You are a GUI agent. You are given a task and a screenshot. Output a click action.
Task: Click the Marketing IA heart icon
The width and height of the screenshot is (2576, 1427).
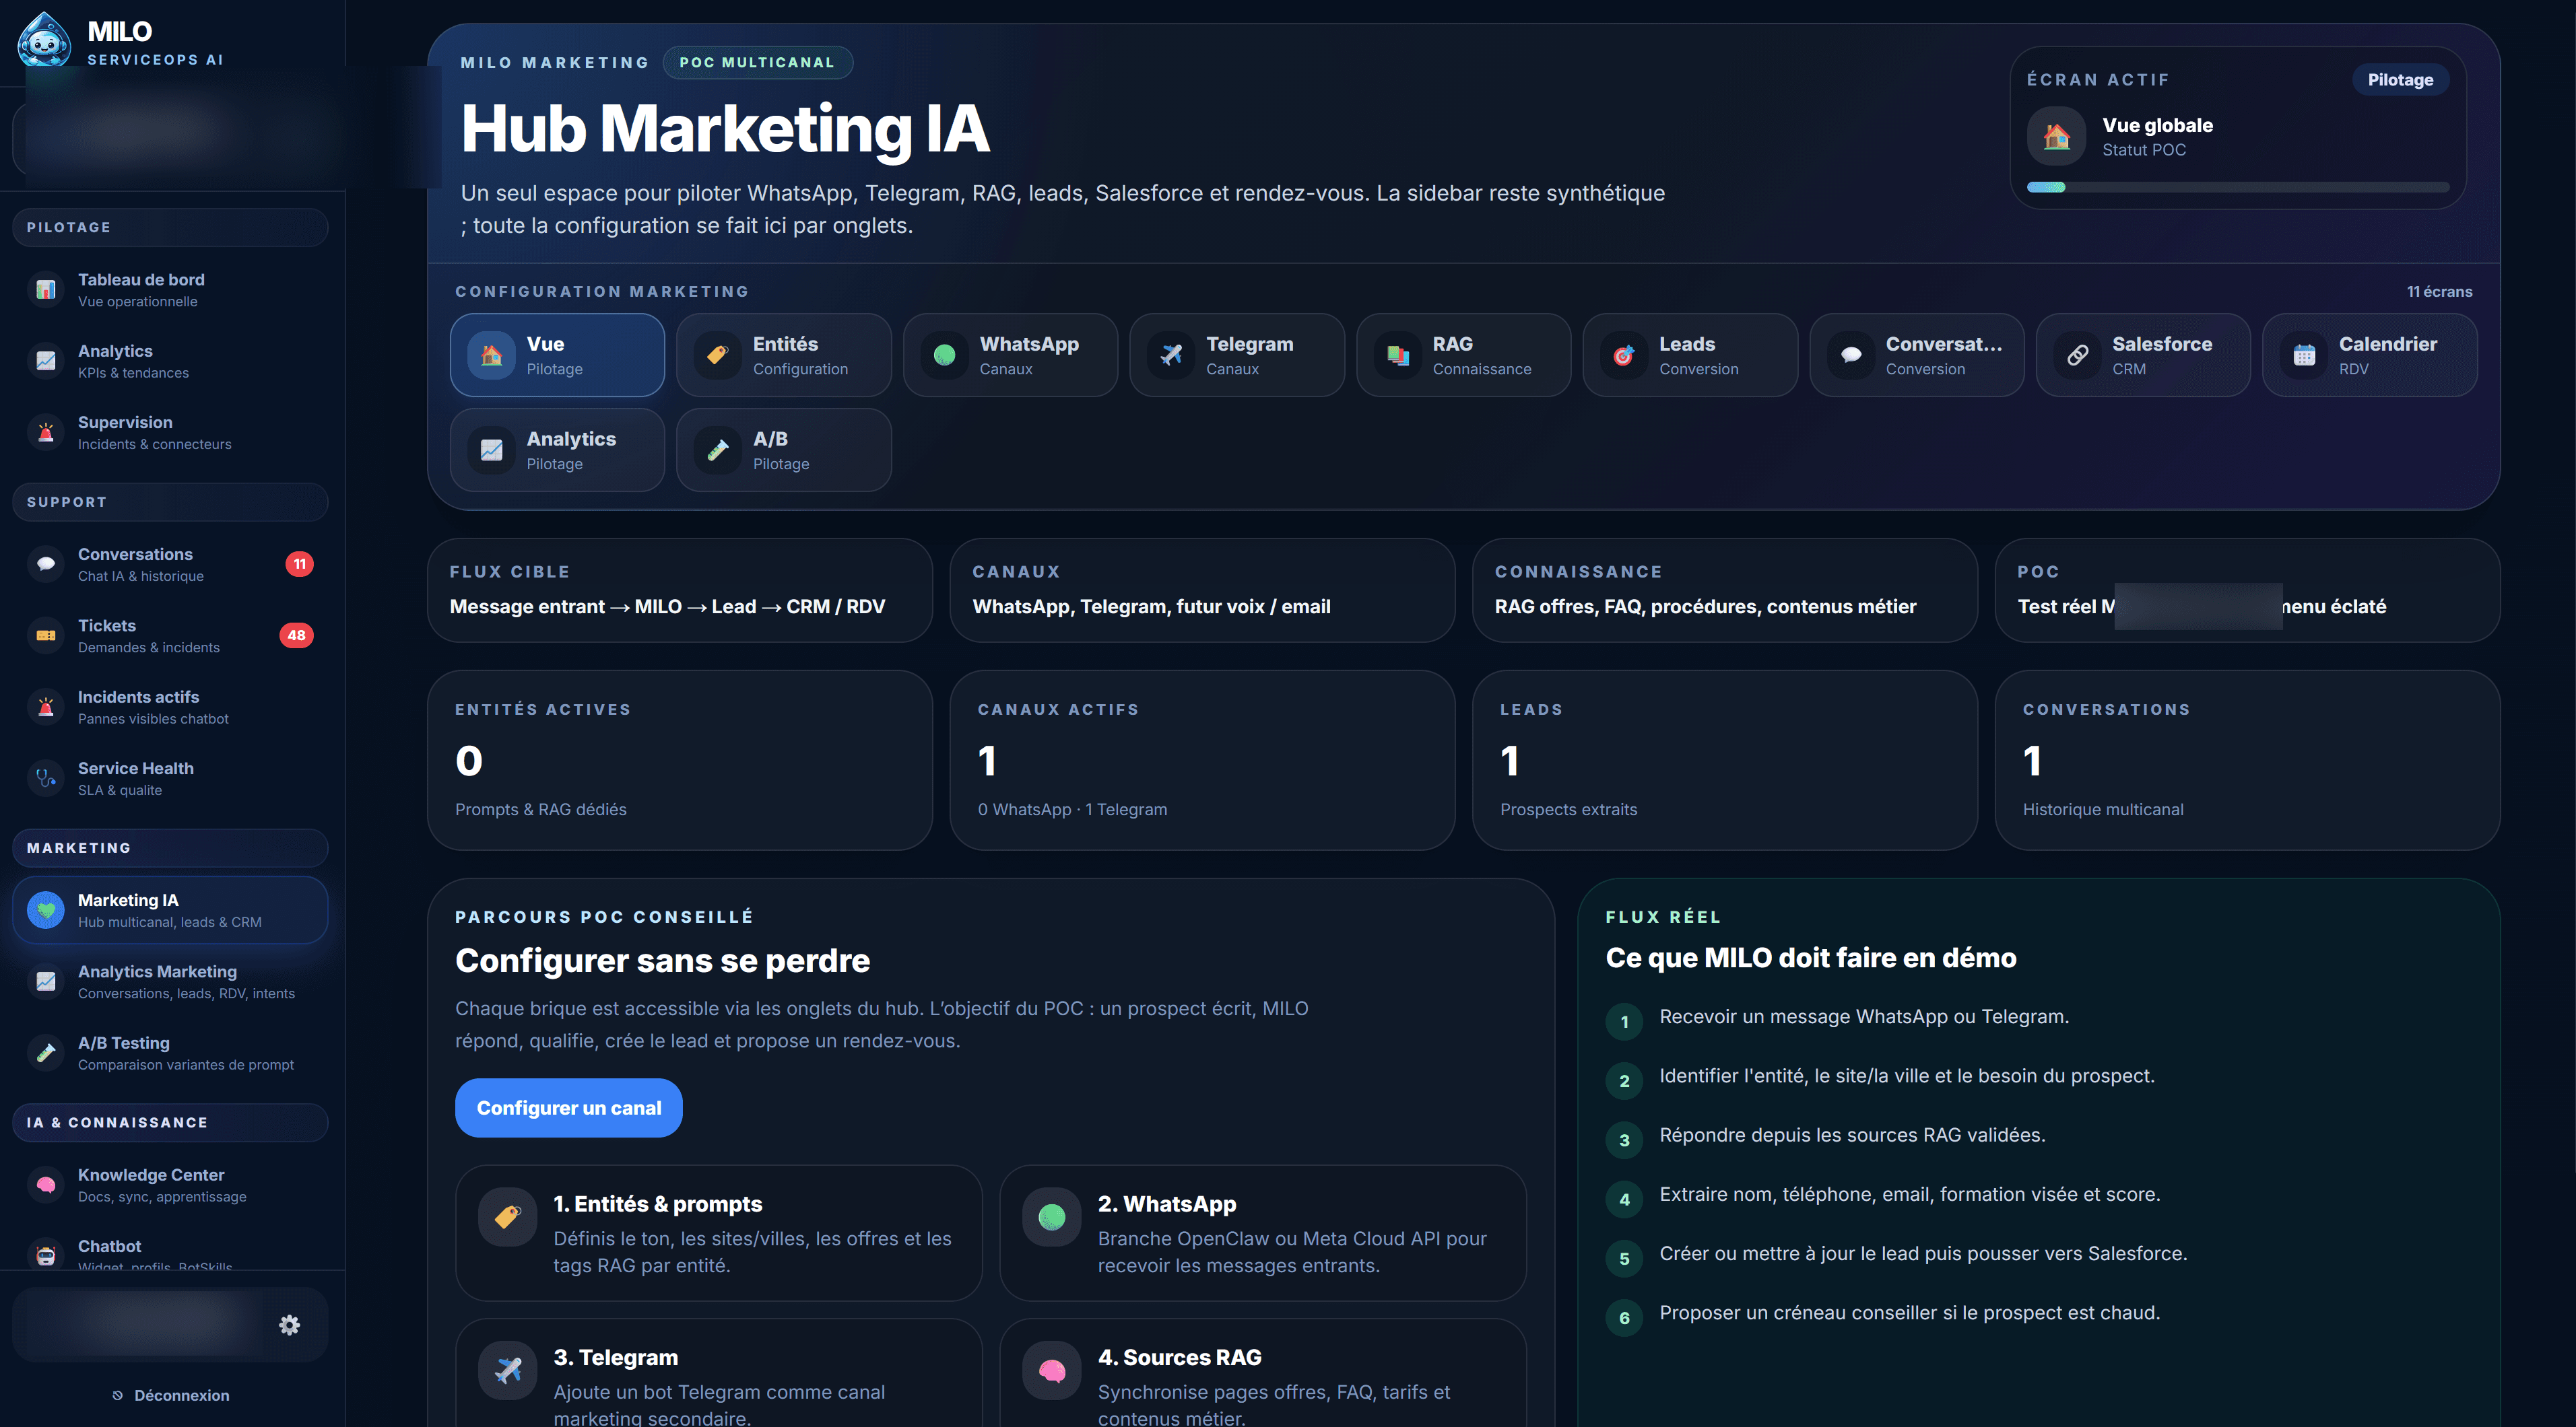point(46,910)
